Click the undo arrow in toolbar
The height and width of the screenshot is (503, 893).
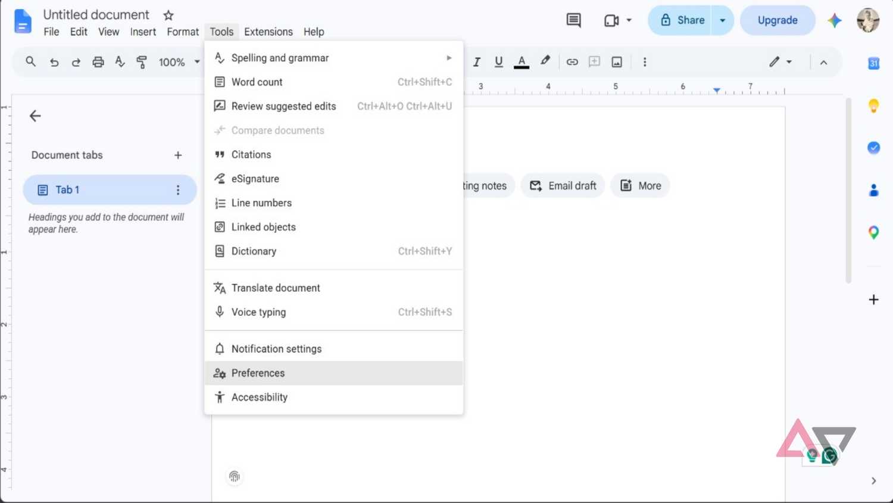(x=54, y=62)
